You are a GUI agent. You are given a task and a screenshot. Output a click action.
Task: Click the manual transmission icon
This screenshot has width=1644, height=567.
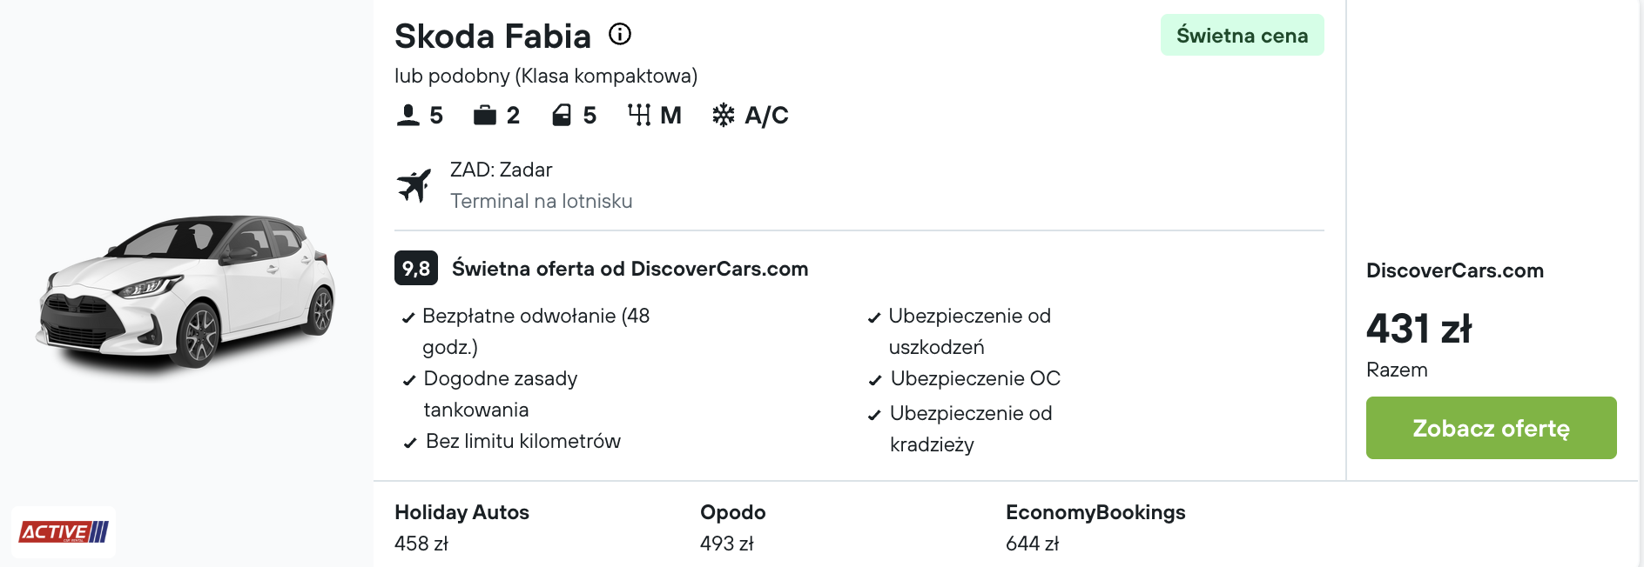click(639, 115)
